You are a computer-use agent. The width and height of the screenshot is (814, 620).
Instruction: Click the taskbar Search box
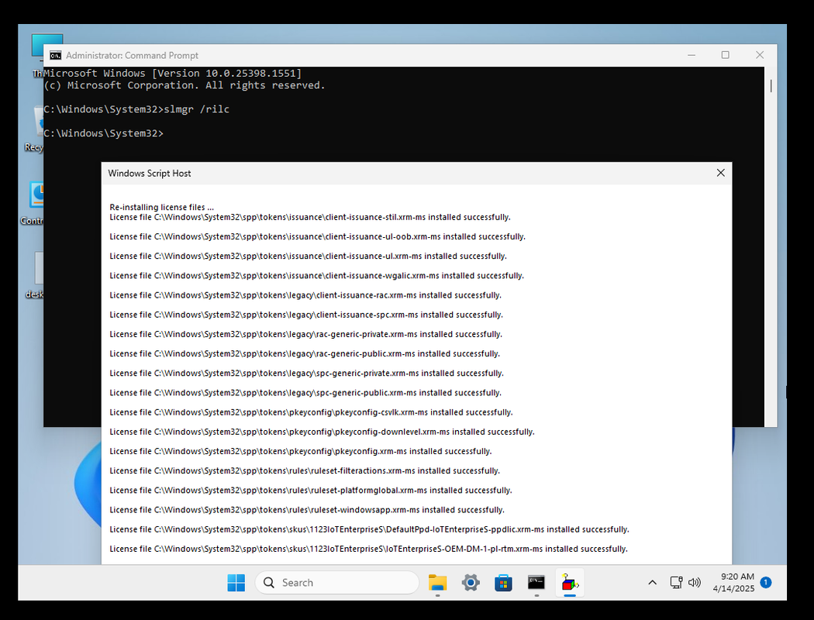pyautogui.click(x=337, y=583)
